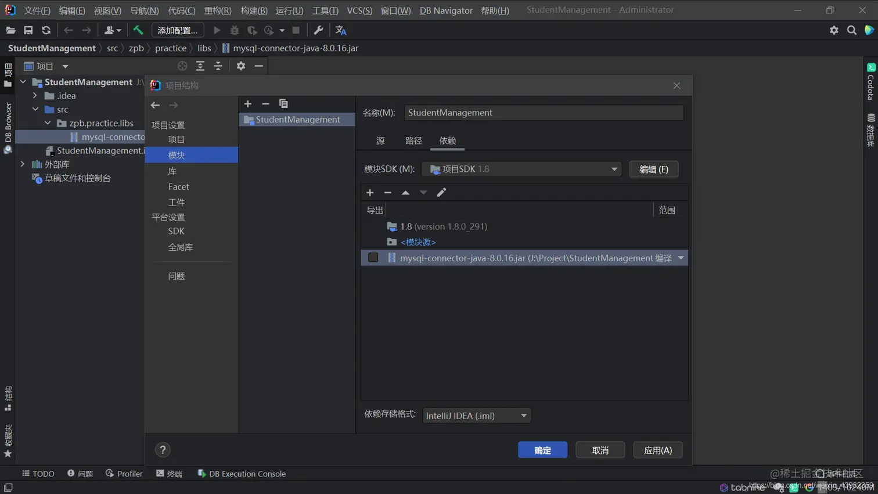Remove selected dependency with minus icon

click(x=388, y=193)
